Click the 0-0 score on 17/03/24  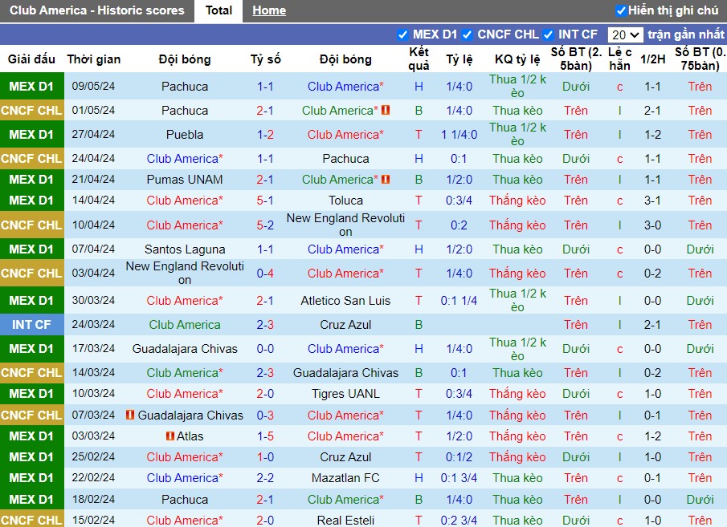point(265,349)
